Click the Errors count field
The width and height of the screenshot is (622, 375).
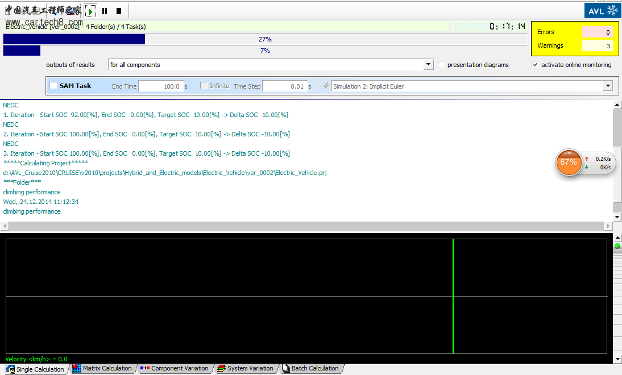[x=598, y=32]
